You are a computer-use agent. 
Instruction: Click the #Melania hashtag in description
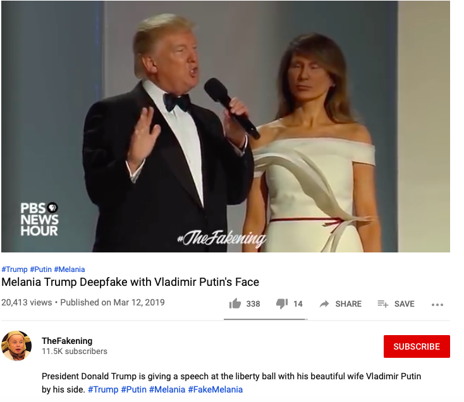(167, 389)
